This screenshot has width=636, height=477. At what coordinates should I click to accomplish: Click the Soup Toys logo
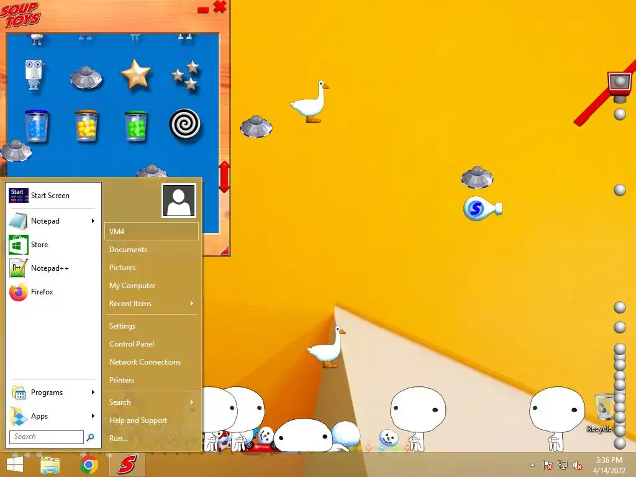click(20, 14)
